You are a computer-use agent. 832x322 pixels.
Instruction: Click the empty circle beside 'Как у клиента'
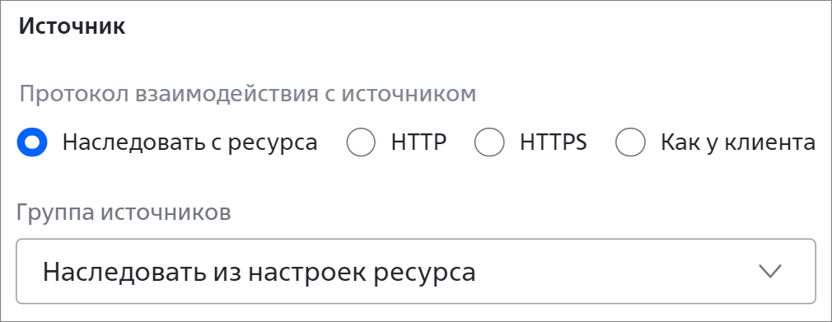(x=630, y=142)
